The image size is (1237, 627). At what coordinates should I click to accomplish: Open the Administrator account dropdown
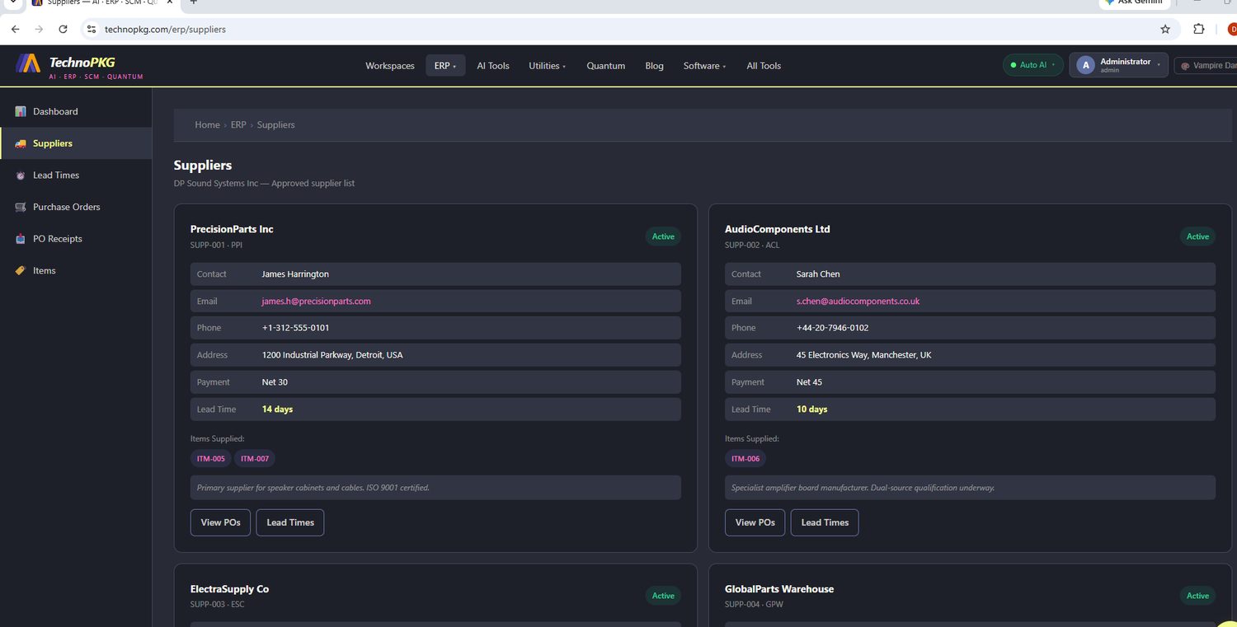[1118, 65]
